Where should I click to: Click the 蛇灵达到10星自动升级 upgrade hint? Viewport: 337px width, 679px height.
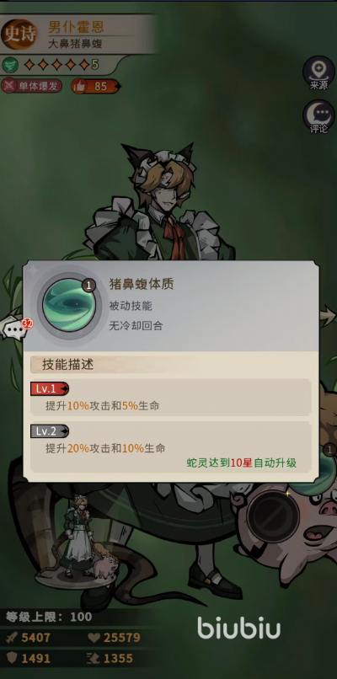click(242, 462)
